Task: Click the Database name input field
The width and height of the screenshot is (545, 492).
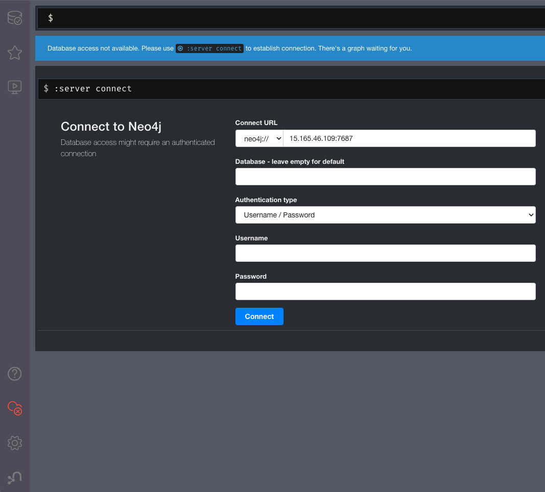Action: point(386,177)
